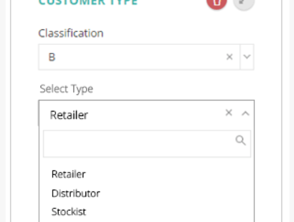Pick Stockist from the options list
The height and width of the screenshot is (222, 294).
click(x=68, y=211)
